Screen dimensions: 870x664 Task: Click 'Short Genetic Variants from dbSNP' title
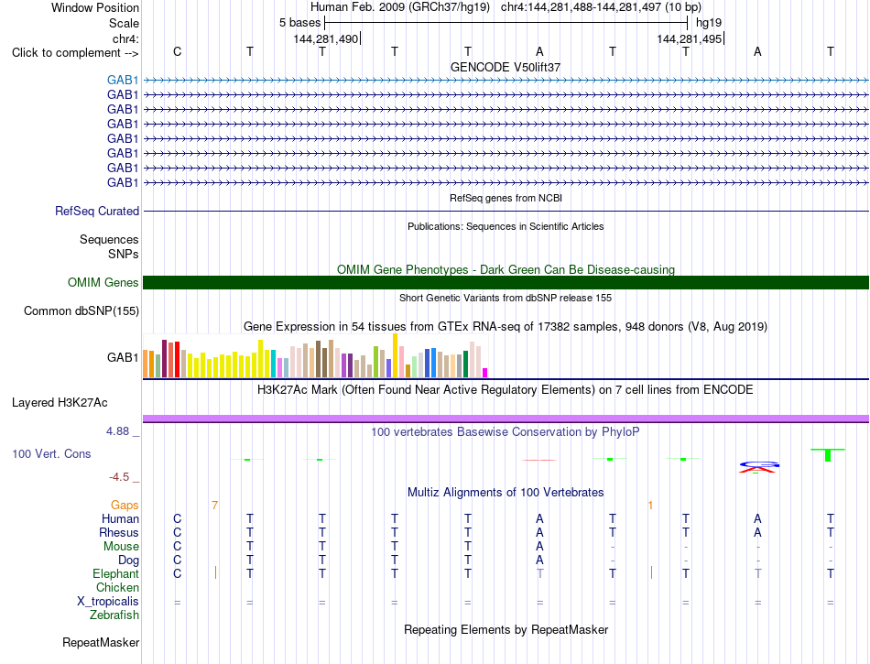(506, 298)
